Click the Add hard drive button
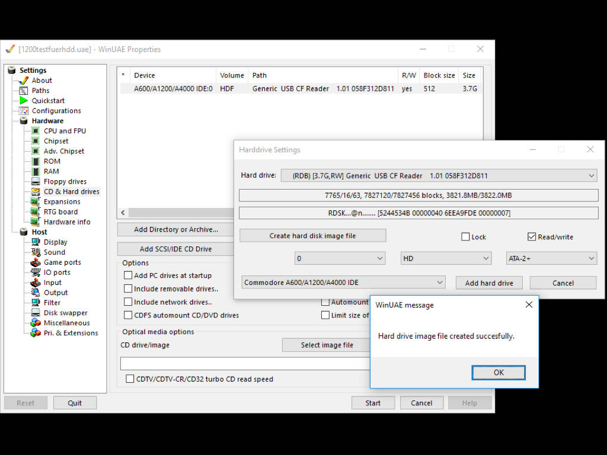The width and height of the screenshot is (607, 455). [x=489, y=283]
